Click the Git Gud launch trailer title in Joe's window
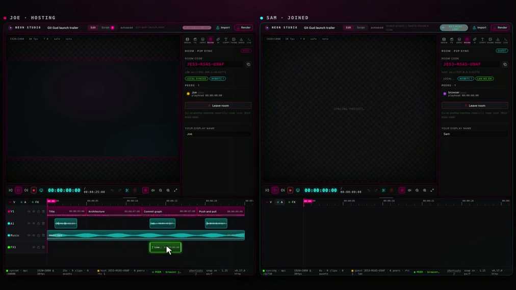516x290 pixels. click(x=63, y=28)
